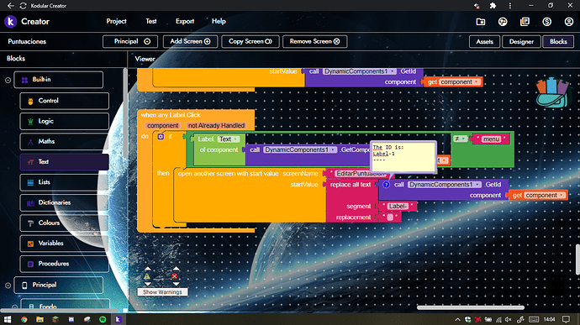Select the Variables blocks category

tap(65, 244)
